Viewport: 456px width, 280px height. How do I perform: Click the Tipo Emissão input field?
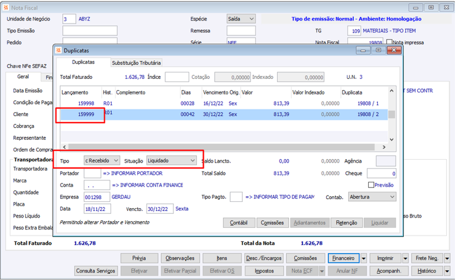pos(90,31)
